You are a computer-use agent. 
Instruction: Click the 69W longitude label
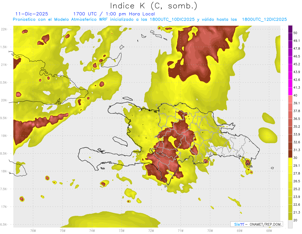239,231
